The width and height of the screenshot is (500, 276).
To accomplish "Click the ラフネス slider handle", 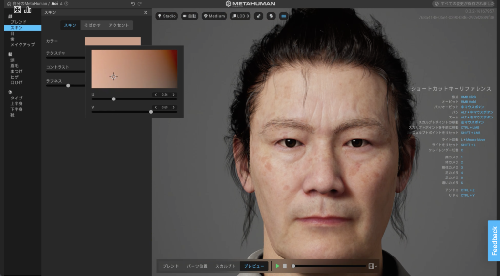I will (68, 86).
